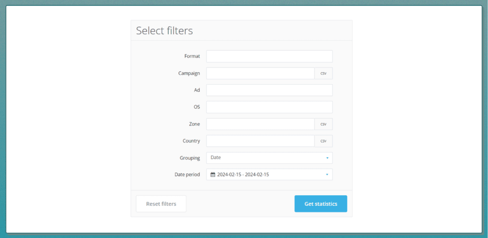Click the Select filters heading
This screenshot has height=238, width=488.
[x=164, y=31]
